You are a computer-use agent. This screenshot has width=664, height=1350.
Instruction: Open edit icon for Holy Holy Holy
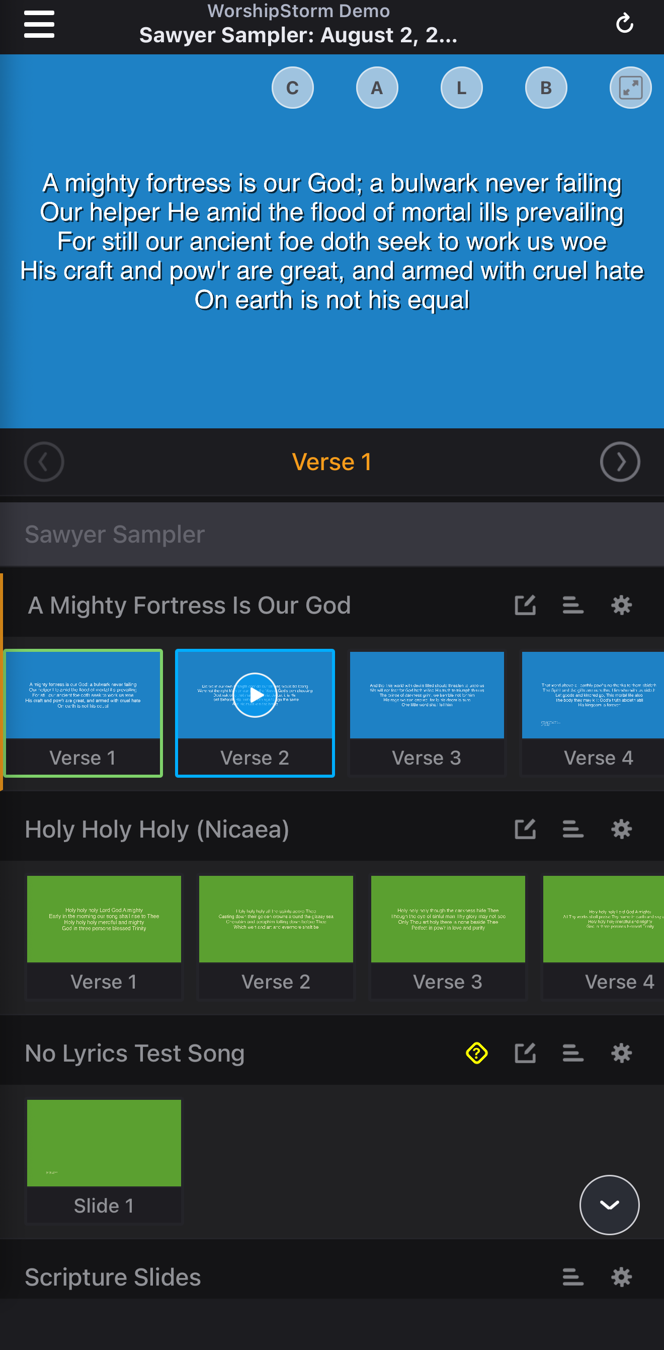[525, 829]
